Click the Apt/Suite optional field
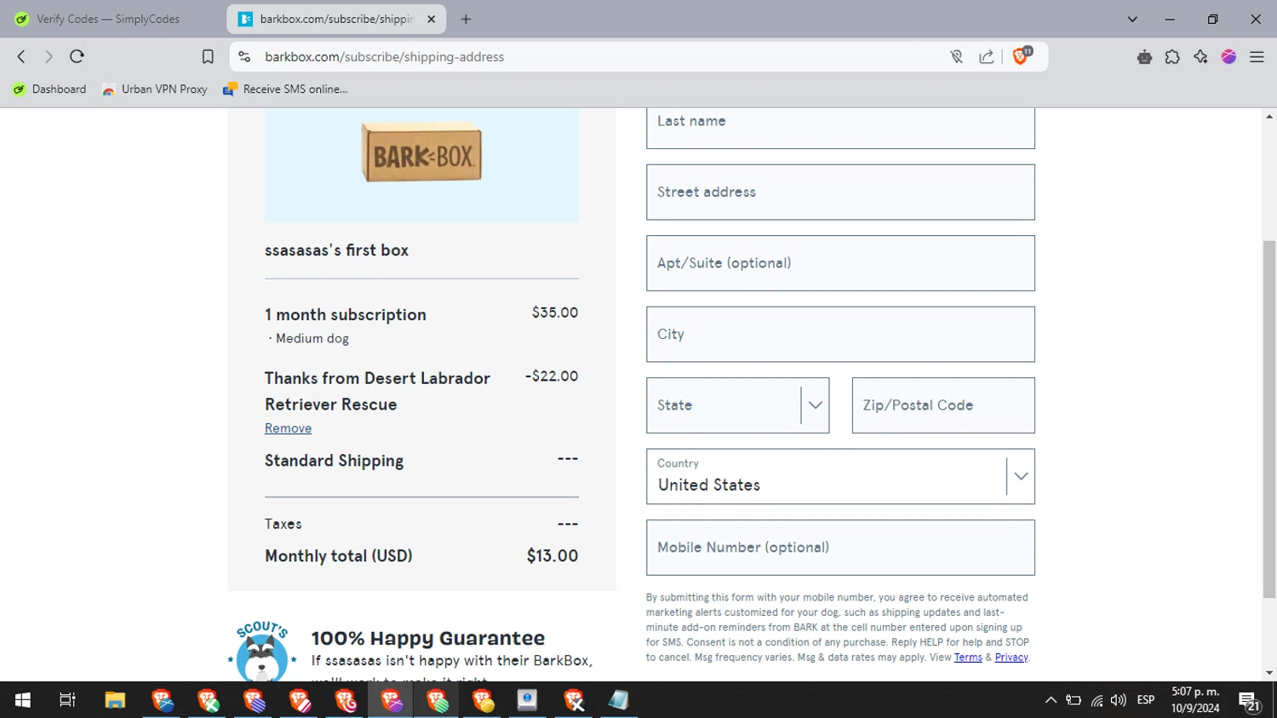 point(840,263)
